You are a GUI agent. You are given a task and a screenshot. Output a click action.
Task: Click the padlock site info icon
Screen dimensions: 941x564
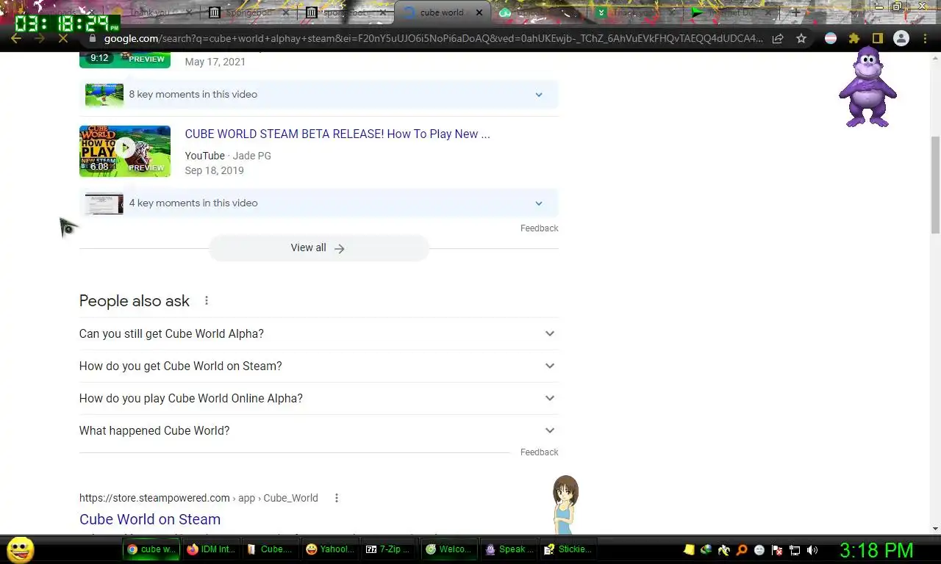point(93,39)
